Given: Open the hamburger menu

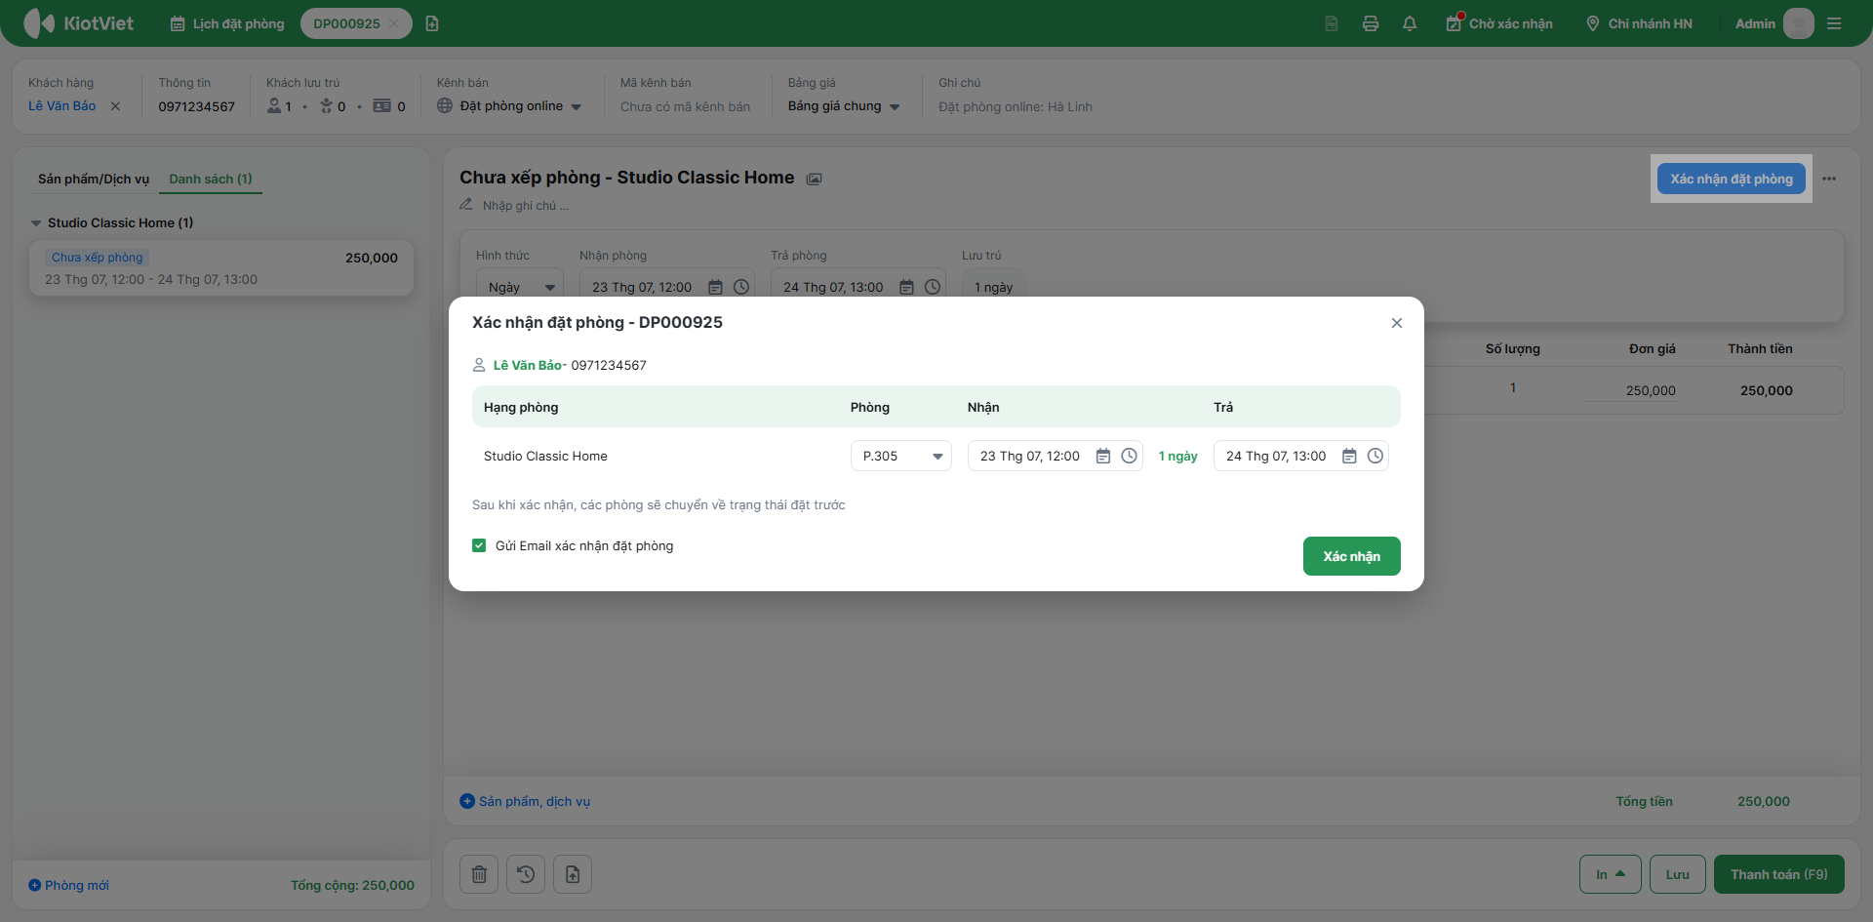Looking at the screenshot, I should click(1834, 23).
